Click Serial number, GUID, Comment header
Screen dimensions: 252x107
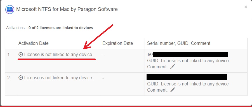pos(179,43)
